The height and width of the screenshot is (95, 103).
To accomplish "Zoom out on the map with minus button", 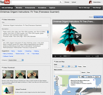I will coord(57,85).
